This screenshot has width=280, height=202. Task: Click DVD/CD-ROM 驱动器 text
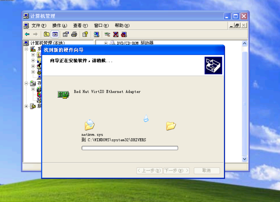pos(135,43)
